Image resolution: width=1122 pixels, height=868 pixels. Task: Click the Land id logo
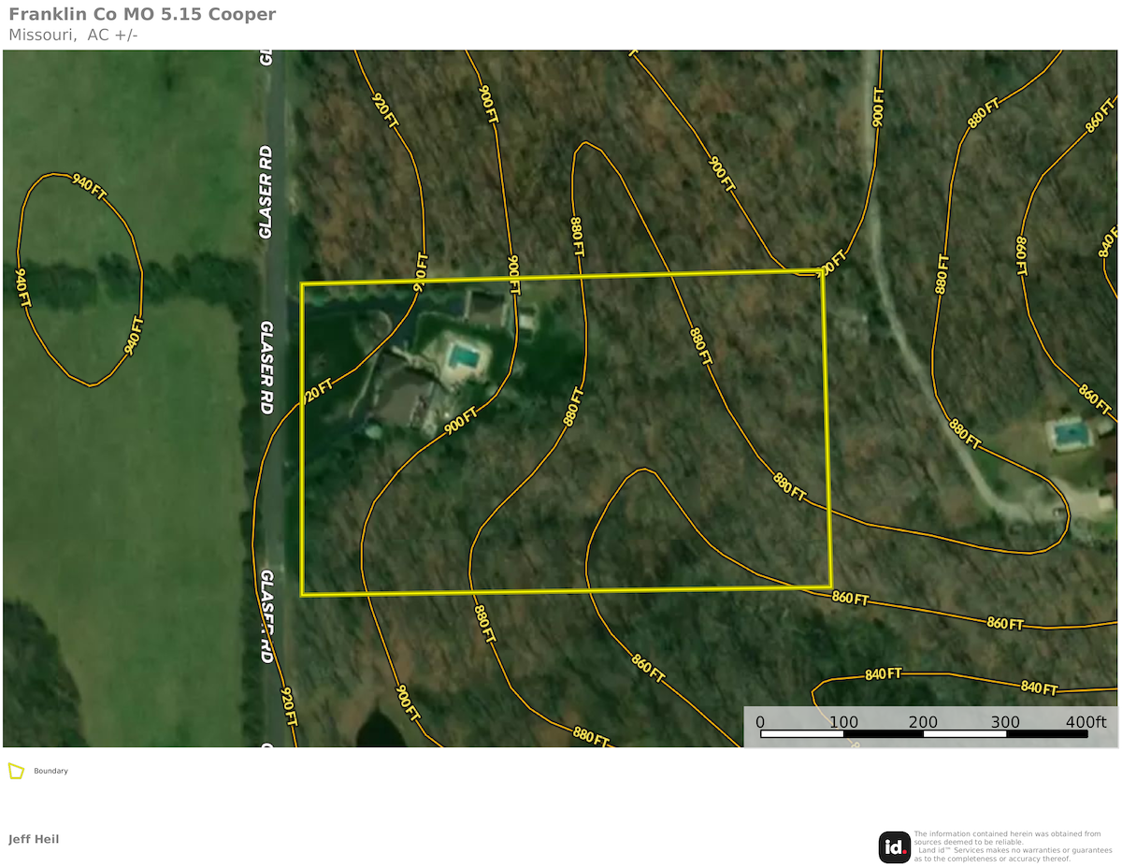tap(895, 847)
